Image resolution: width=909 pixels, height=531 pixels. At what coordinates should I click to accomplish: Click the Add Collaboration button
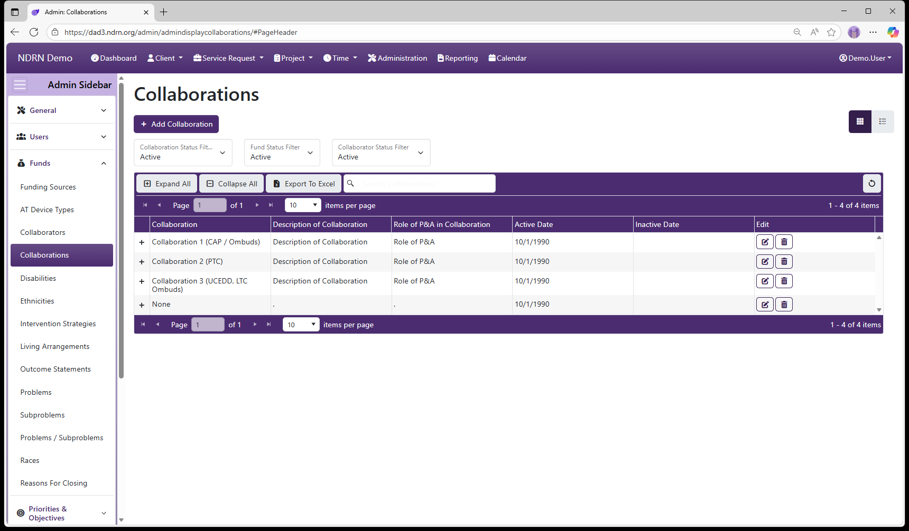[176, 124]
